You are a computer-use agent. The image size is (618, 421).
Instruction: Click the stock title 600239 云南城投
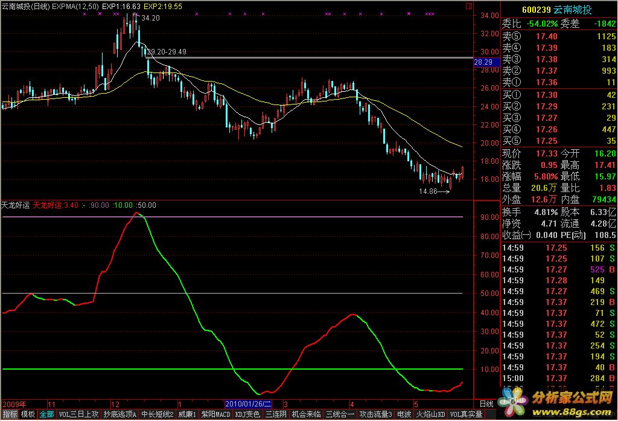[557, 10]
